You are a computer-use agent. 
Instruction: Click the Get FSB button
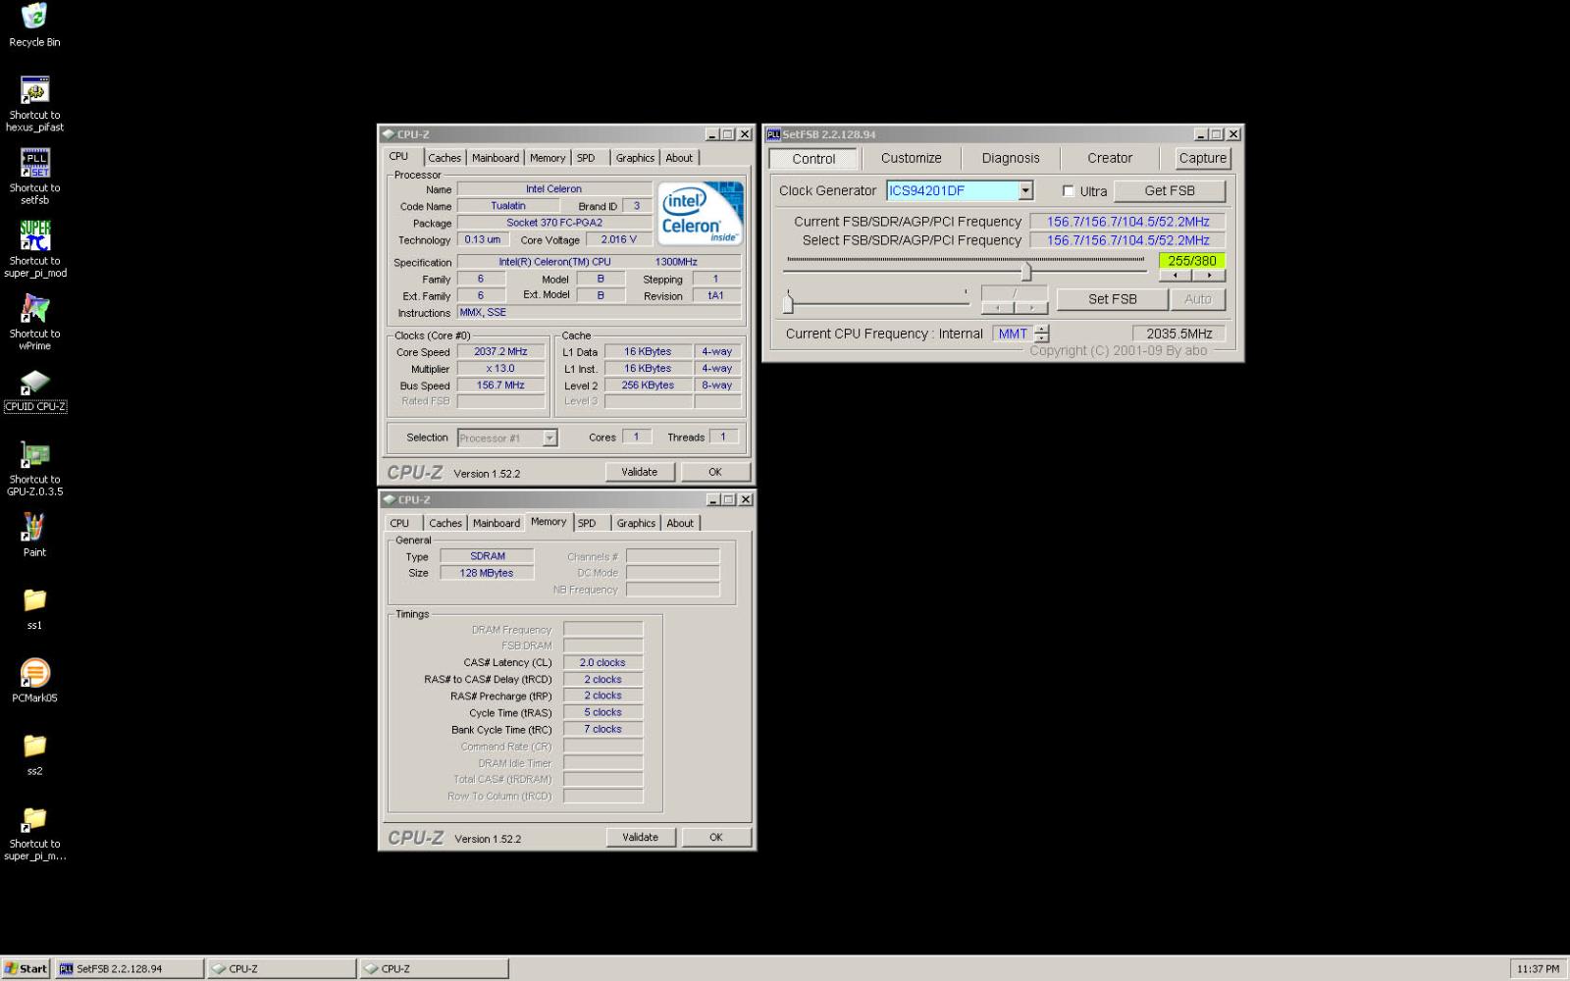(1170, 190)
